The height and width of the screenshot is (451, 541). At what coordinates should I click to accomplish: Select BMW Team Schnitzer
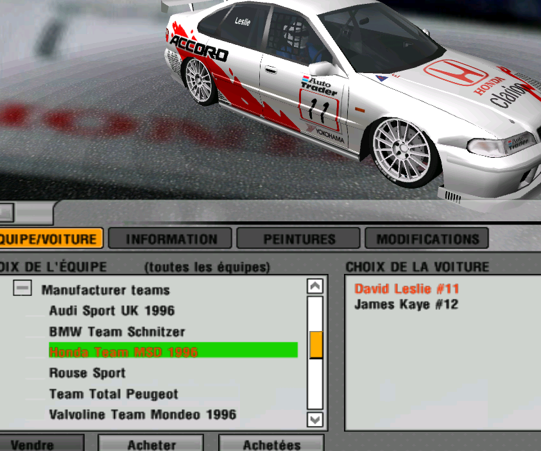[117, 332]
